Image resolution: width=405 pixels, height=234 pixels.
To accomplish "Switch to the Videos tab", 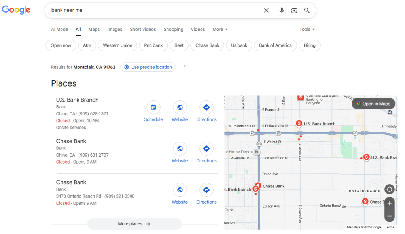I will [x=198, y=29].
